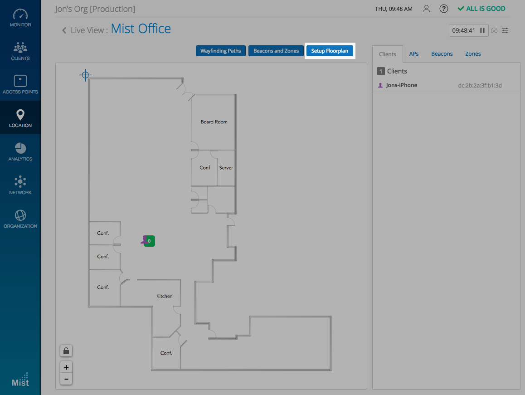The image size is (525, 395).
Task: Switch to the APs tab
Action: click(x=414, y=54)
